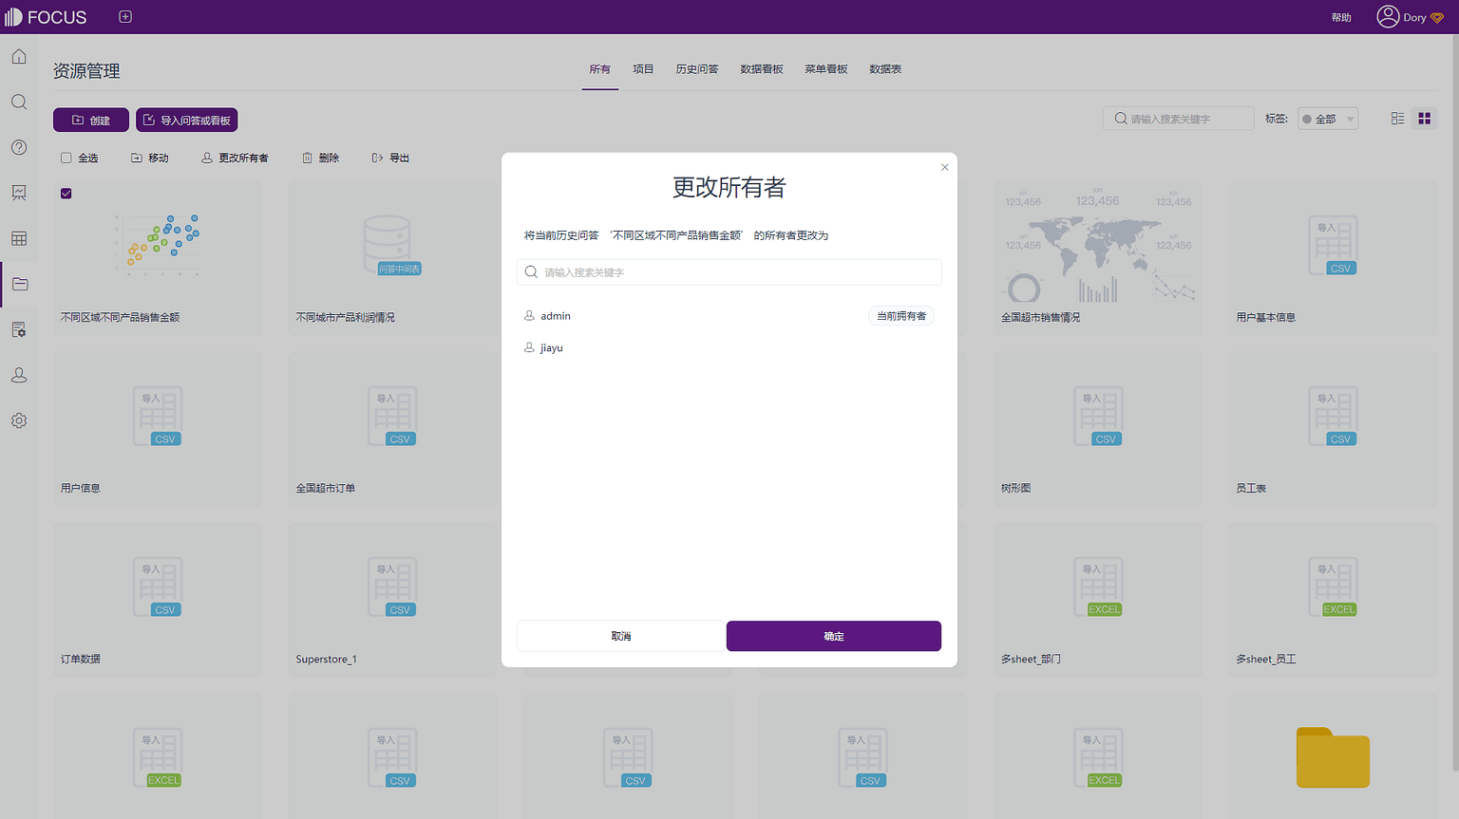Image resolution: width=1459 pixels, height=819 pixels.
Task: Uncheck the 不同区域不同产品销售金额 card checkbox
Action: (x=66, y=194)
